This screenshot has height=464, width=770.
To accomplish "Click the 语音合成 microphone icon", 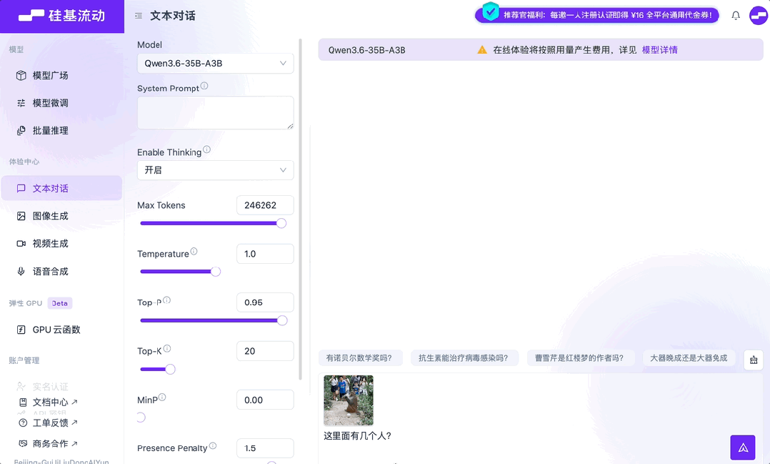I will (21, 272).
